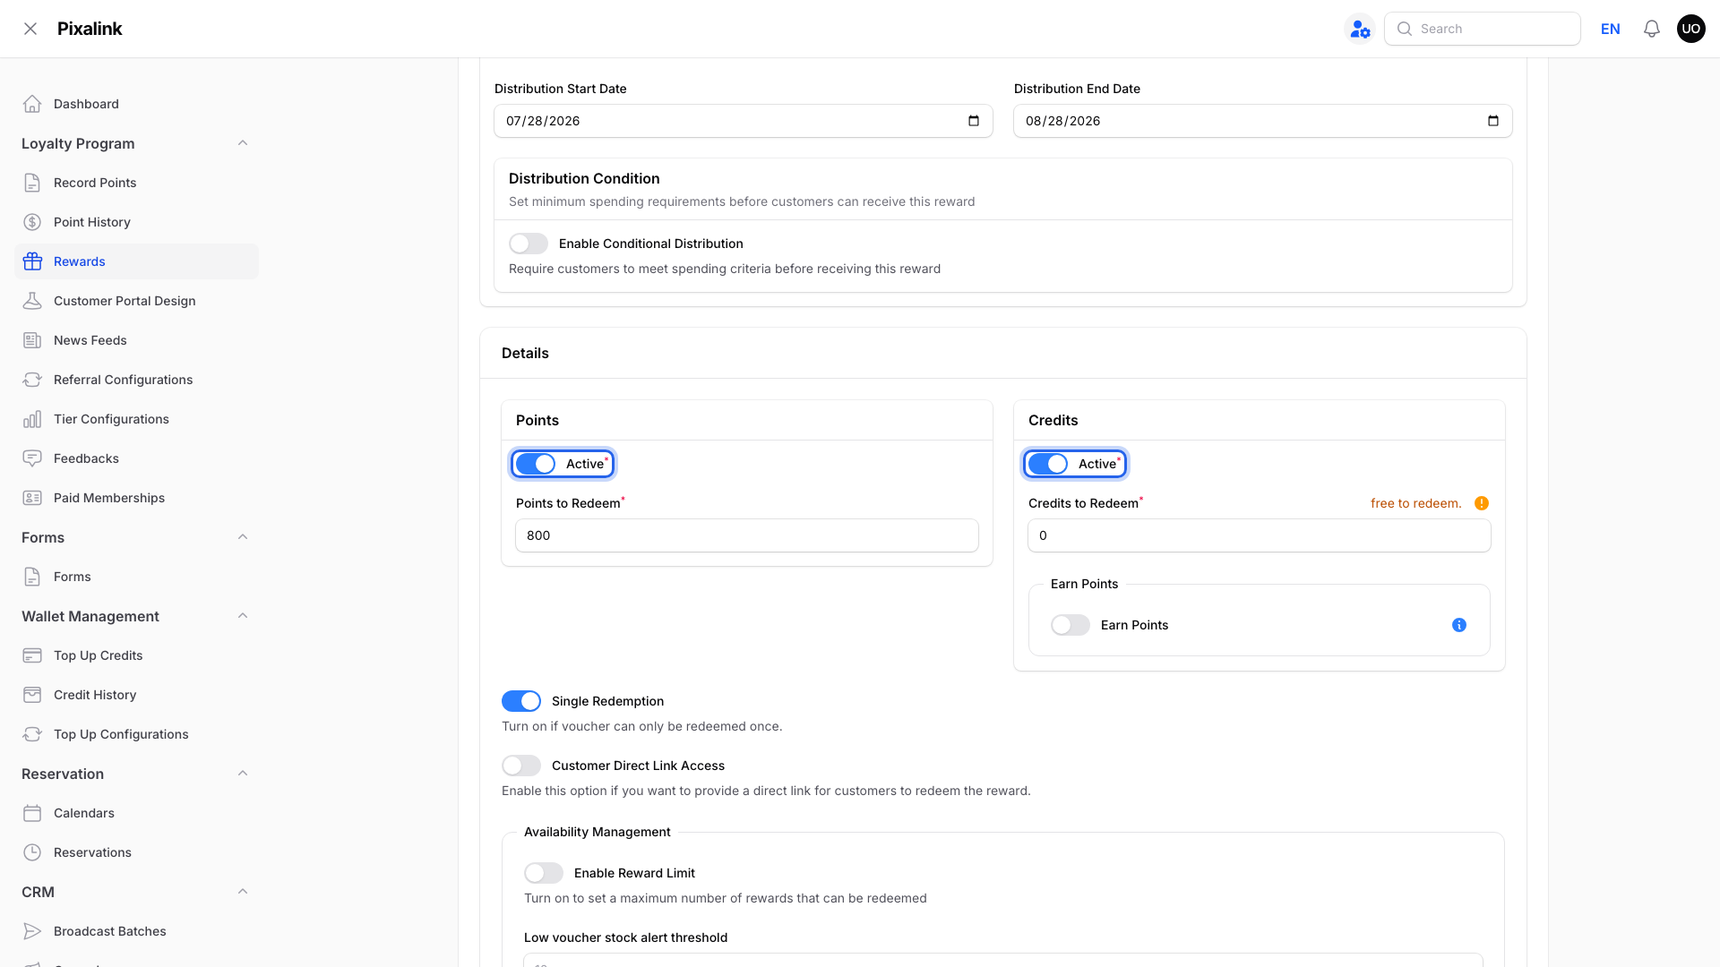The width and height of the screenshot is (1720, 967).
Task: Go to Dashboard via the home icon
Action: [x=32, y=104]
